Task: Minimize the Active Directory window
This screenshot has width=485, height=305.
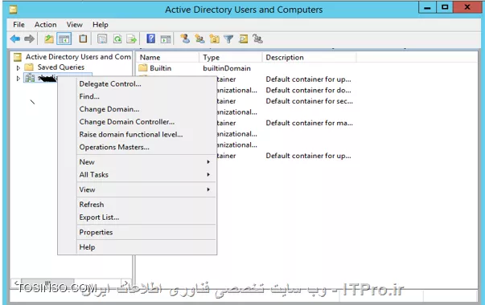Action: coord(427,7)
